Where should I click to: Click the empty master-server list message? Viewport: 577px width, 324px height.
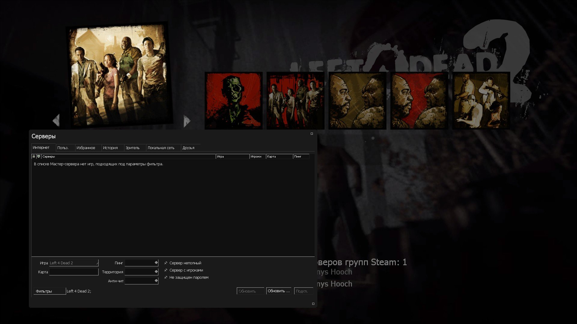click(x=99, y=164)
